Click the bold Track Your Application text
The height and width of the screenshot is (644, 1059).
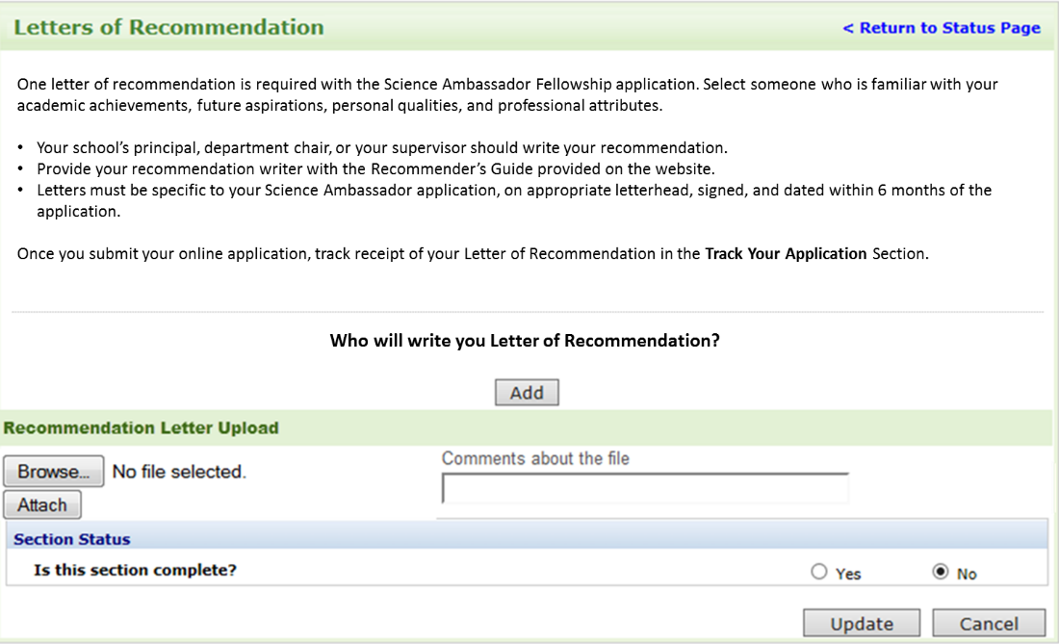click(786, 254)
